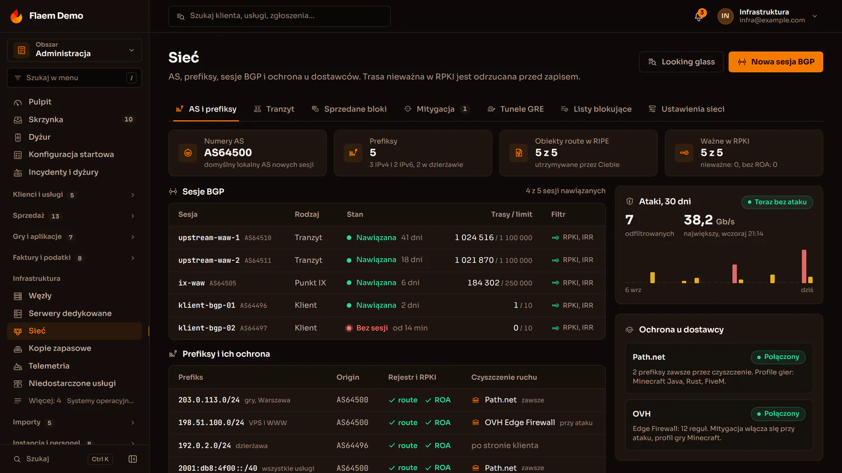Viewport: 842px width, 473px height.
Task: Click the Pulpit sidebar icon
Action: (18, 102)
